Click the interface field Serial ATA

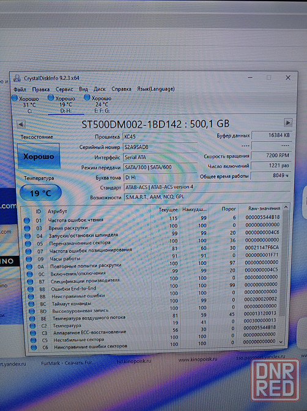pos(160,157)
